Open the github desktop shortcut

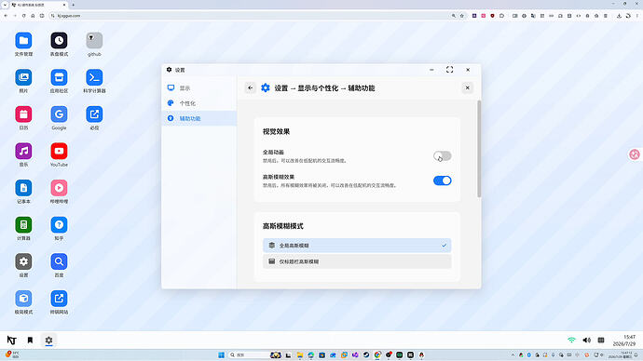(x=94, y=41)
